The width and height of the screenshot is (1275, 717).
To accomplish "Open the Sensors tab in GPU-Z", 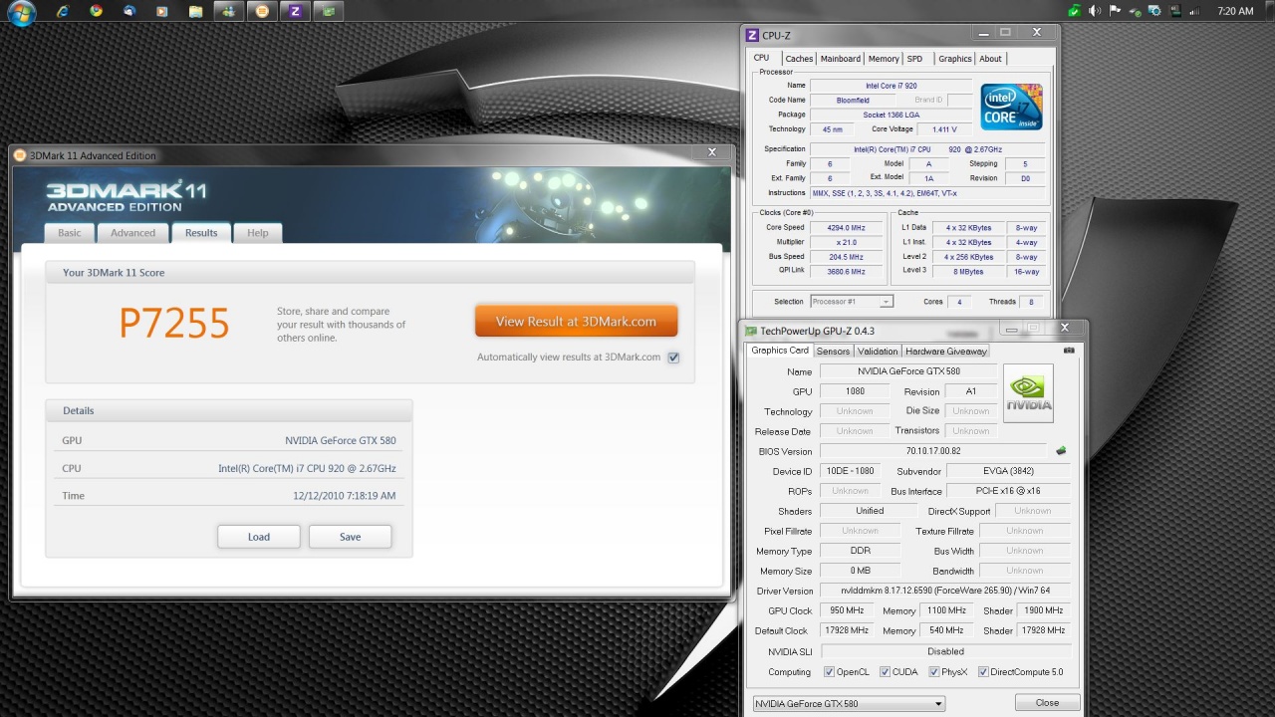I will point(833,352).
